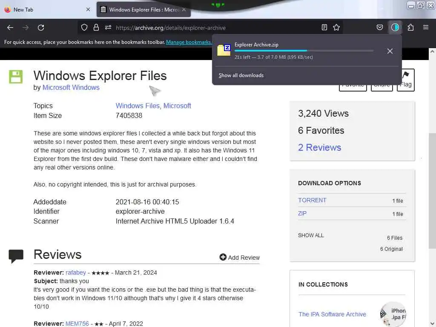Click the 3,240 Views text
Screen dimensions: 436x327
point(323,113)
